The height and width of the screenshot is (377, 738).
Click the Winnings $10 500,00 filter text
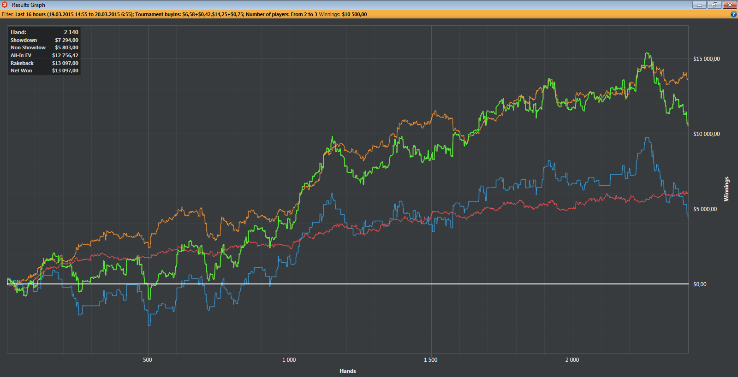pos(343,14)
